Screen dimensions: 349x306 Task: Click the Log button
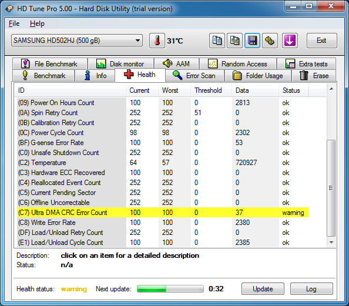(311, 289)
